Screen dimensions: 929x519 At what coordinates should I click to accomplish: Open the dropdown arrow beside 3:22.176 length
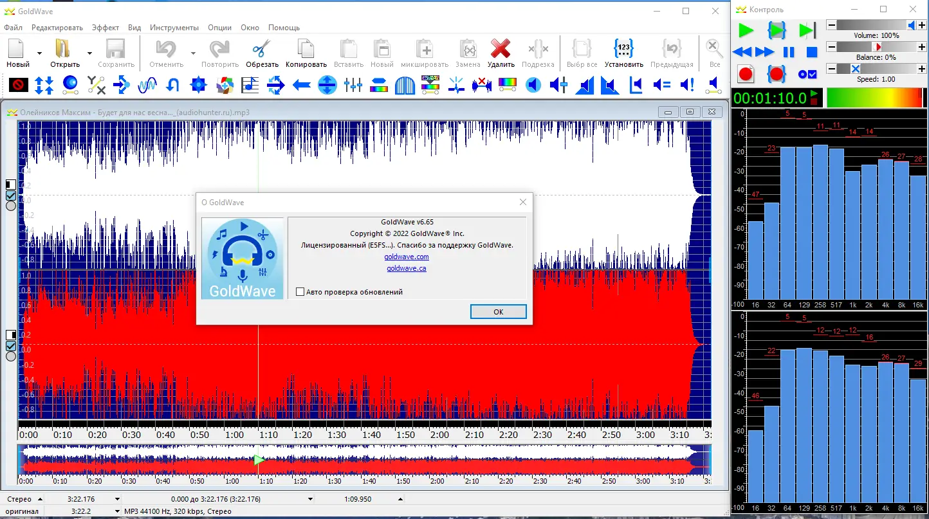pos(117,499)
